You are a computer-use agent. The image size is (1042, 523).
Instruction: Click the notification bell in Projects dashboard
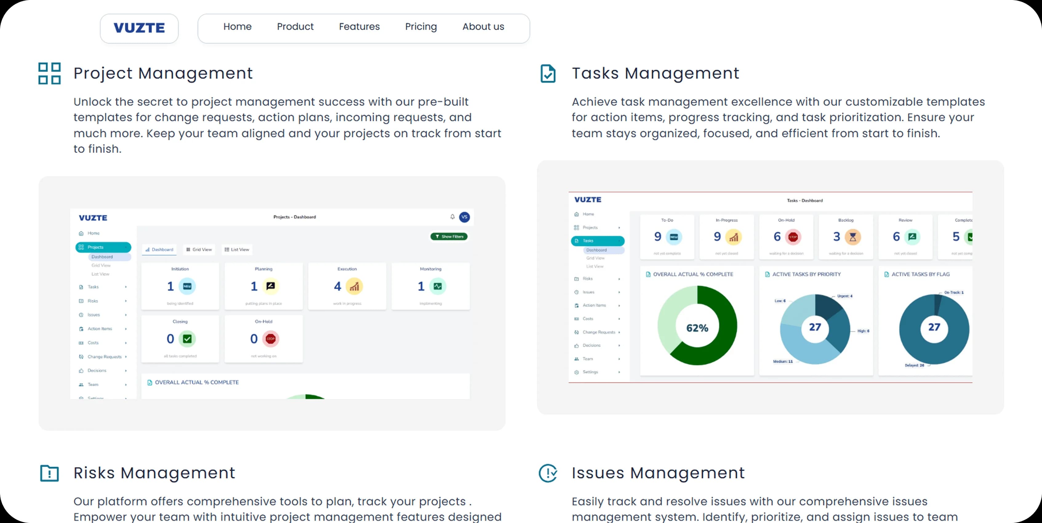(452, 217)
